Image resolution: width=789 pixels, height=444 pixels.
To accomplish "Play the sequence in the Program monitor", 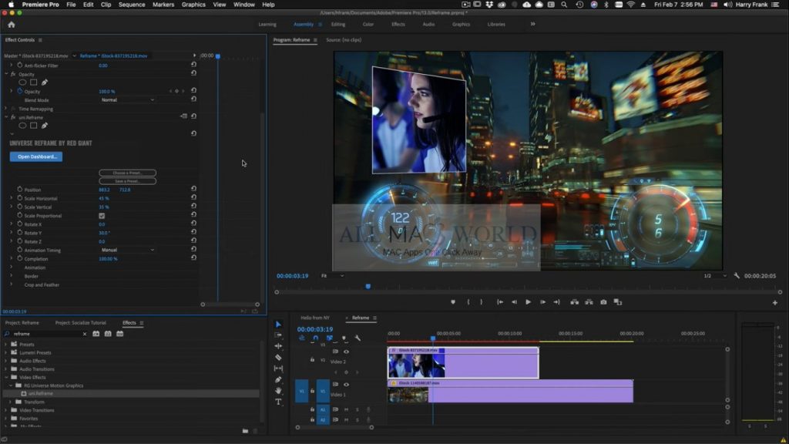I will 528,302.
